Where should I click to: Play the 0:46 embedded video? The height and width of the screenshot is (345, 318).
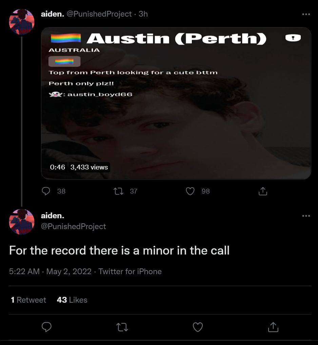(176, 103)
